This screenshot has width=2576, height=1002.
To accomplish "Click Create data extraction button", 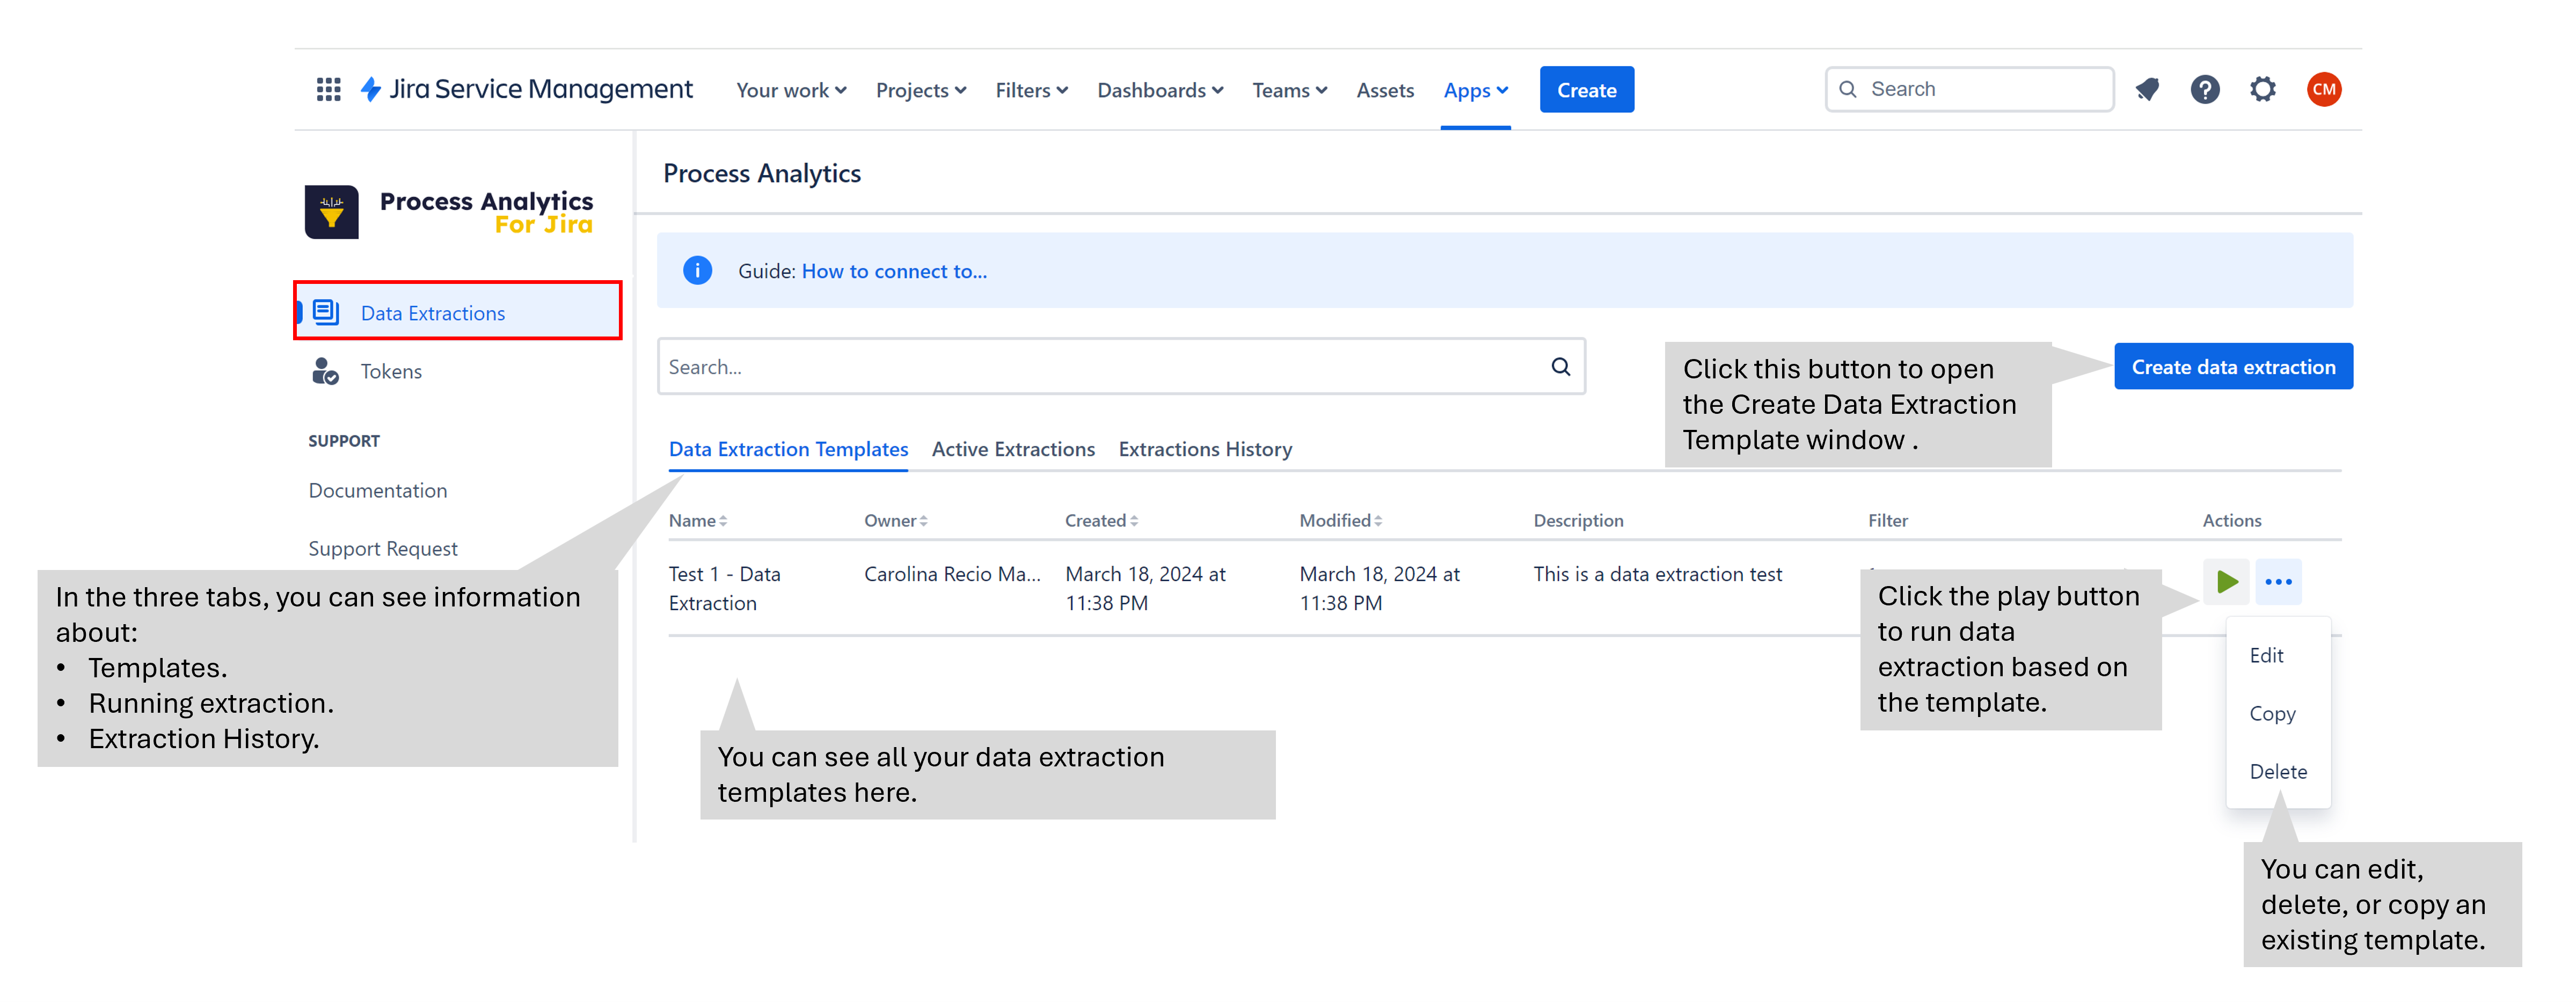I will 2233,367.
